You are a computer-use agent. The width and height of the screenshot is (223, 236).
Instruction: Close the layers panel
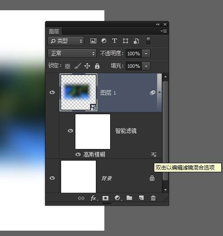pos(165,24)
